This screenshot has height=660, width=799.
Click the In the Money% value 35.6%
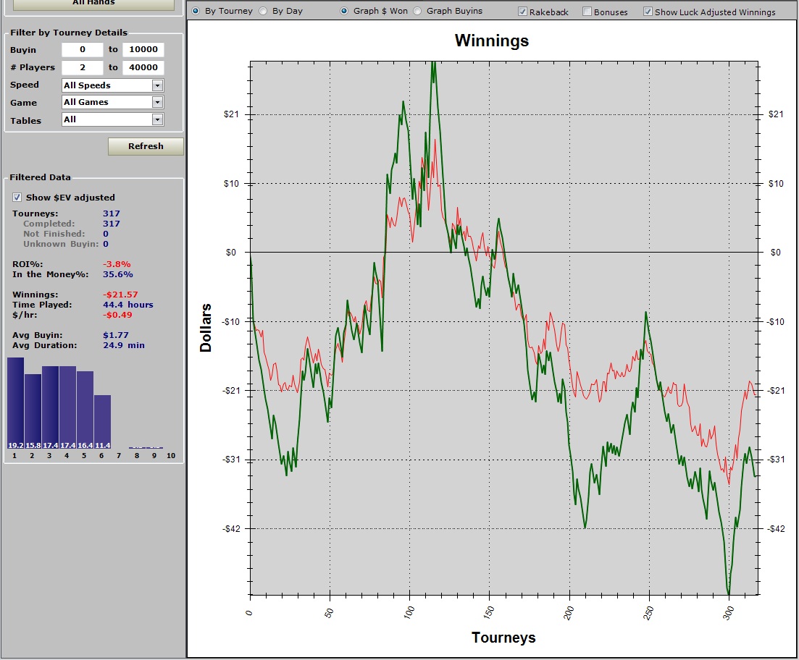[x=117, y=274]
